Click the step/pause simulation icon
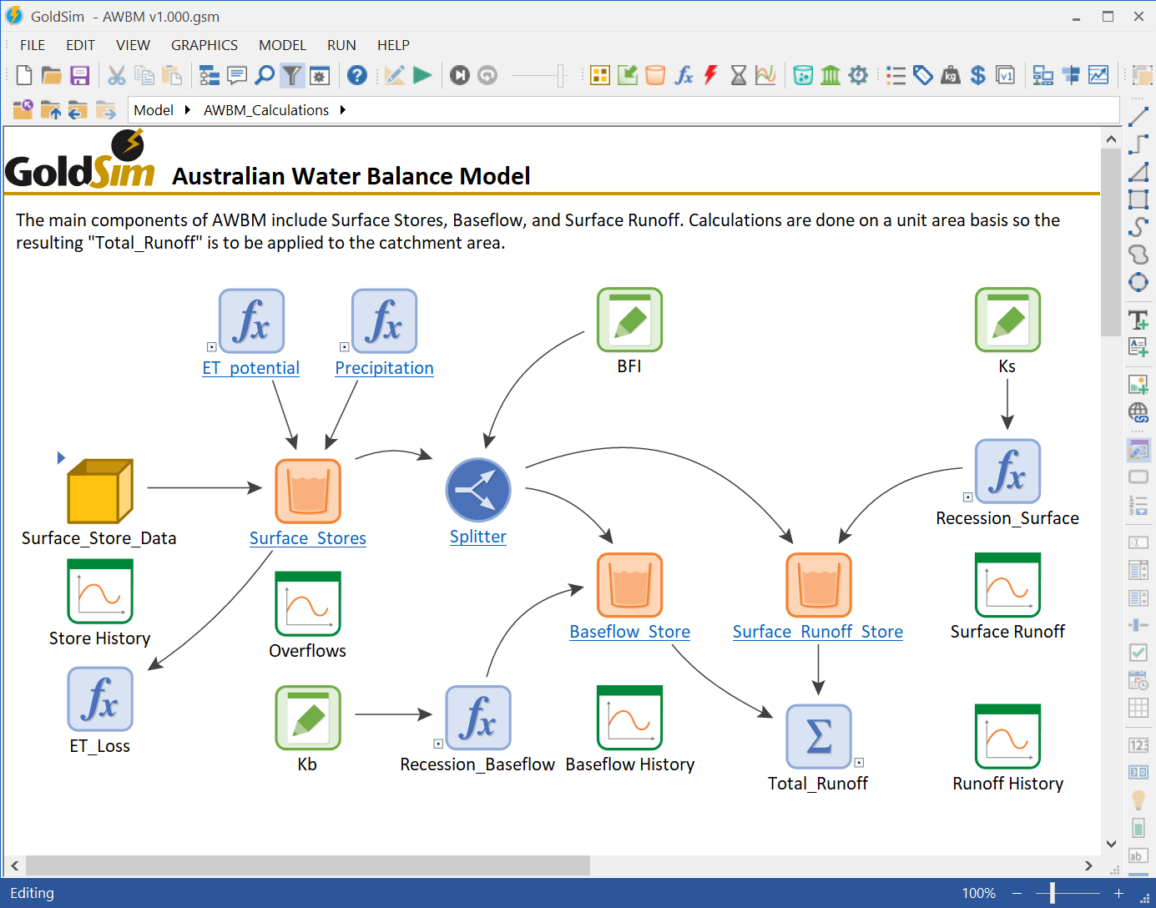Image resolution: width=1156 pixels, height=908 pixels. pyautogui.click(x=460, y=75)
